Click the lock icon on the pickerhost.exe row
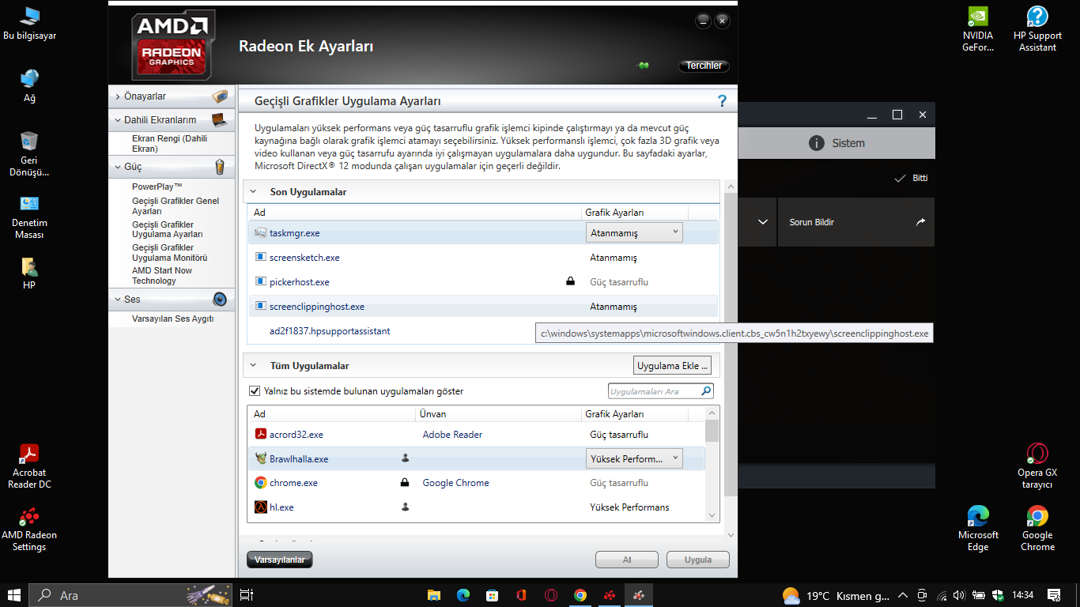The height and width of the screenshot is (607, 1080). 570,281
